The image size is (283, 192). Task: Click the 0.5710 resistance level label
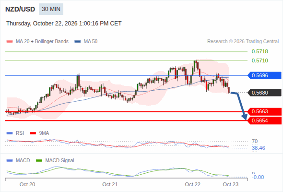[259, 60]
